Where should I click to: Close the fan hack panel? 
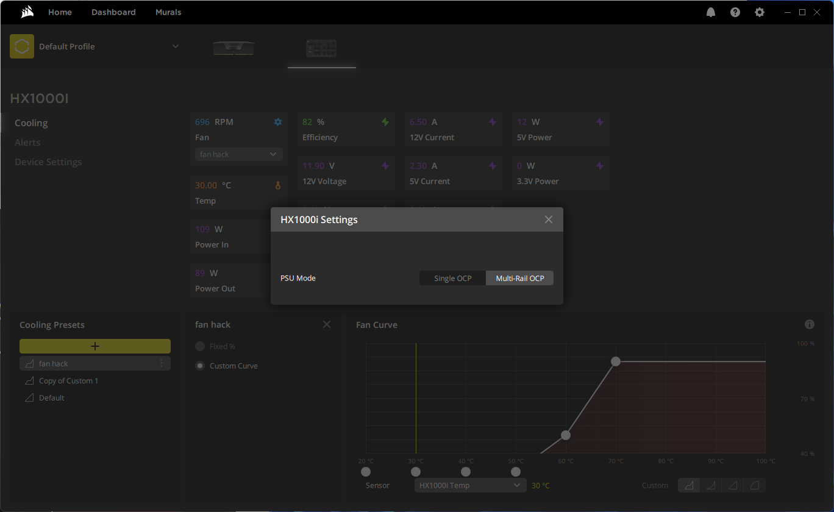click(x=327, y=324)
